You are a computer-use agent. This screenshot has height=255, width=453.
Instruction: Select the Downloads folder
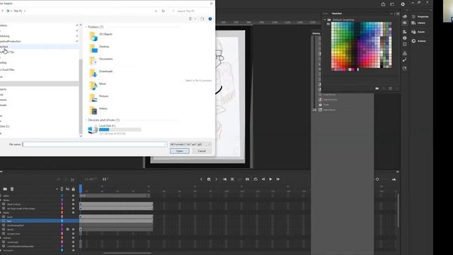[101, 73]
